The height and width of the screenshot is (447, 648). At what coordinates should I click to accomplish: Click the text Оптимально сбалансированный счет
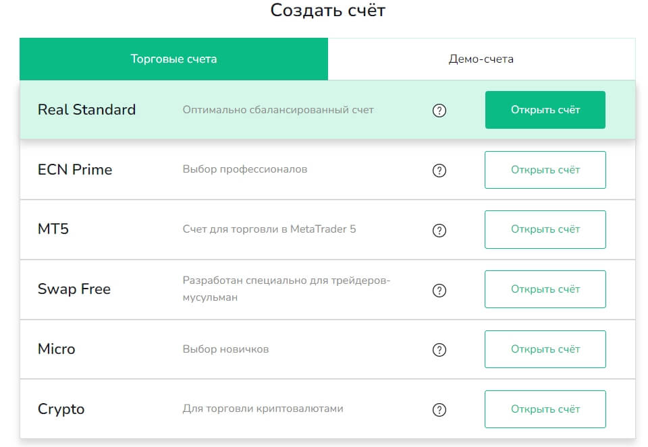pos(278,110)
